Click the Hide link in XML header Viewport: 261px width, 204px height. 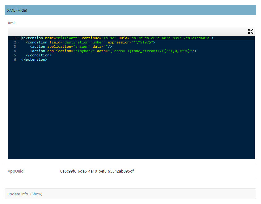[22, 10]
